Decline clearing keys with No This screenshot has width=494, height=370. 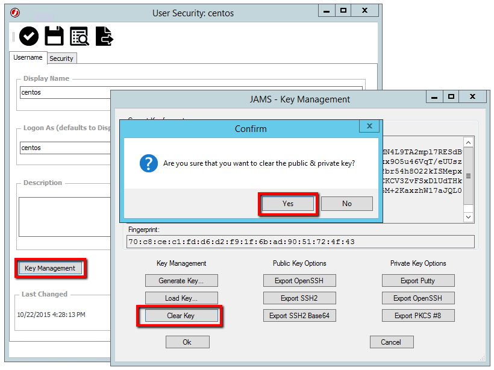click(x=347, y=204)
